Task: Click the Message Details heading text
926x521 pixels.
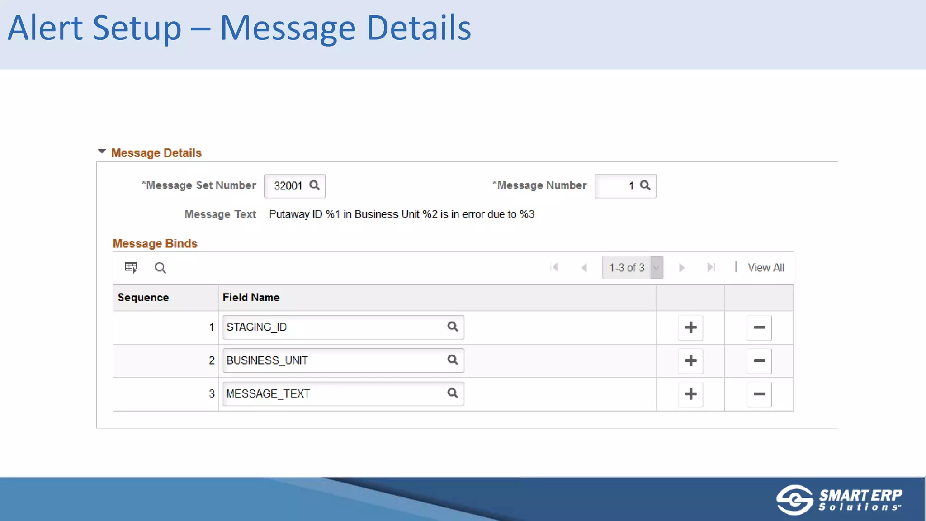Action: (x=156, y=153)
